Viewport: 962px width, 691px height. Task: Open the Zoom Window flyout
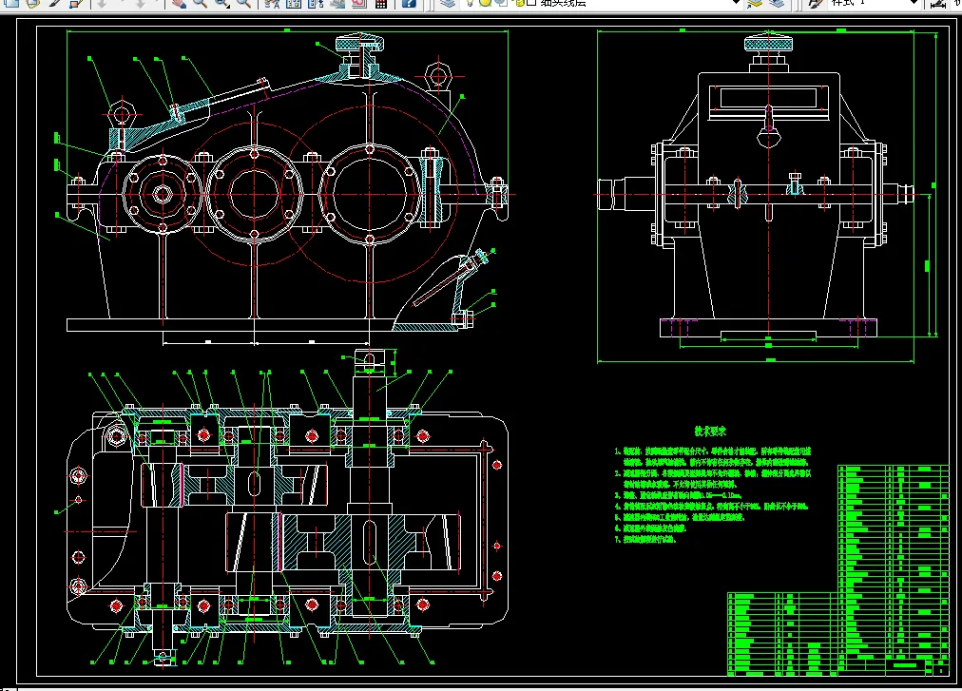(x=222, y=3)
